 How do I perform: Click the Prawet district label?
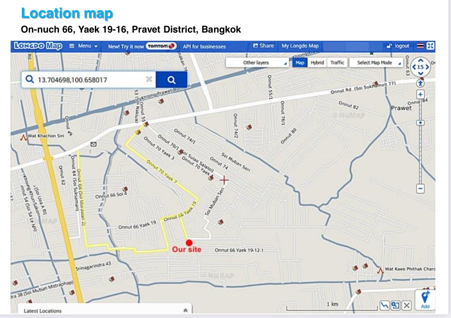[401, 108]
